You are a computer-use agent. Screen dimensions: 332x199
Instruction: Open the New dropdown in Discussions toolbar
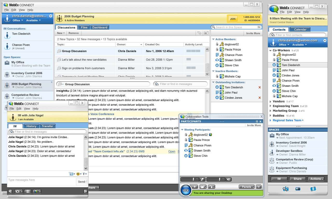[61, 33]
